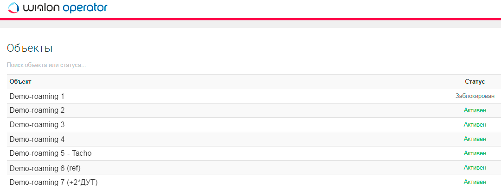
Task: Click the "Активен" status for Demo-roaming 4
Action: pos(475,139)
